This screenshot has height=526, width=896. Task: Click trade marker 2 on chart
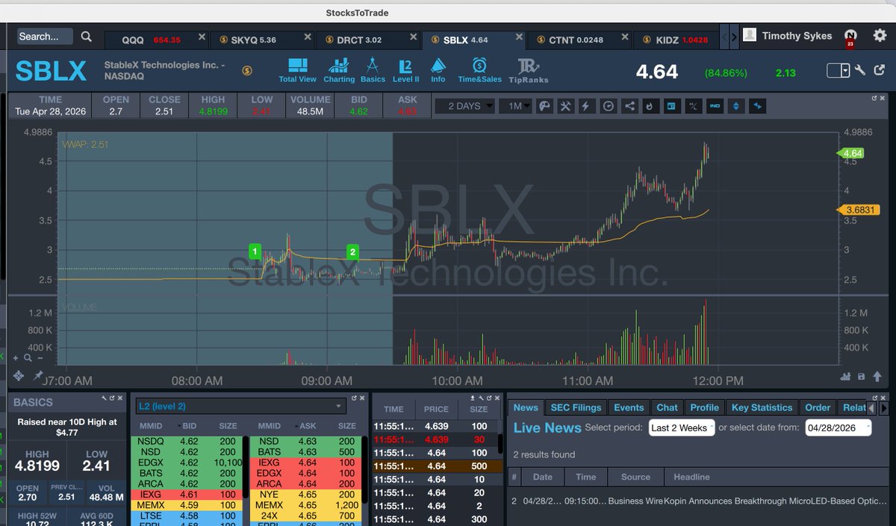(353, 251)
